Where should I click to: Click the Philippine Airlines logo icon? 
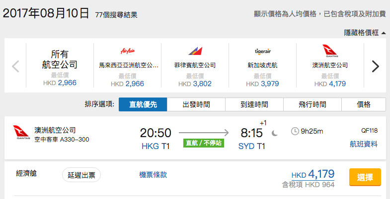point(195,51)
